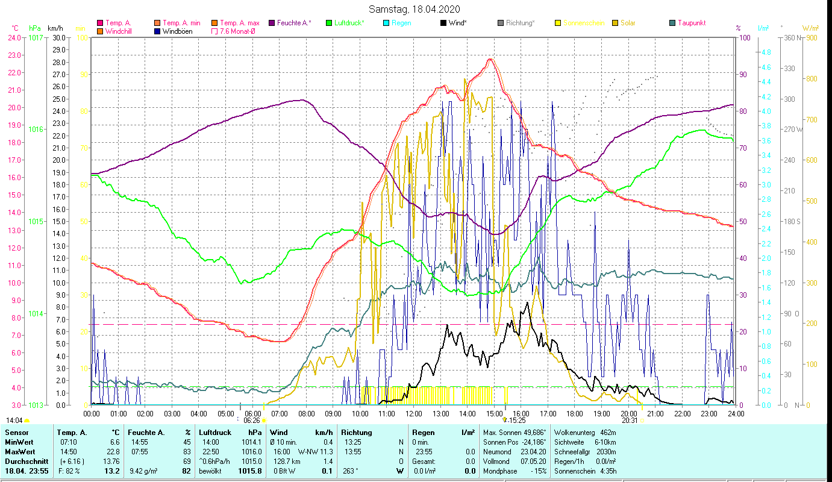Click the Taupunkt legend label
Screen dimensions: 832x482
(691, 23)
